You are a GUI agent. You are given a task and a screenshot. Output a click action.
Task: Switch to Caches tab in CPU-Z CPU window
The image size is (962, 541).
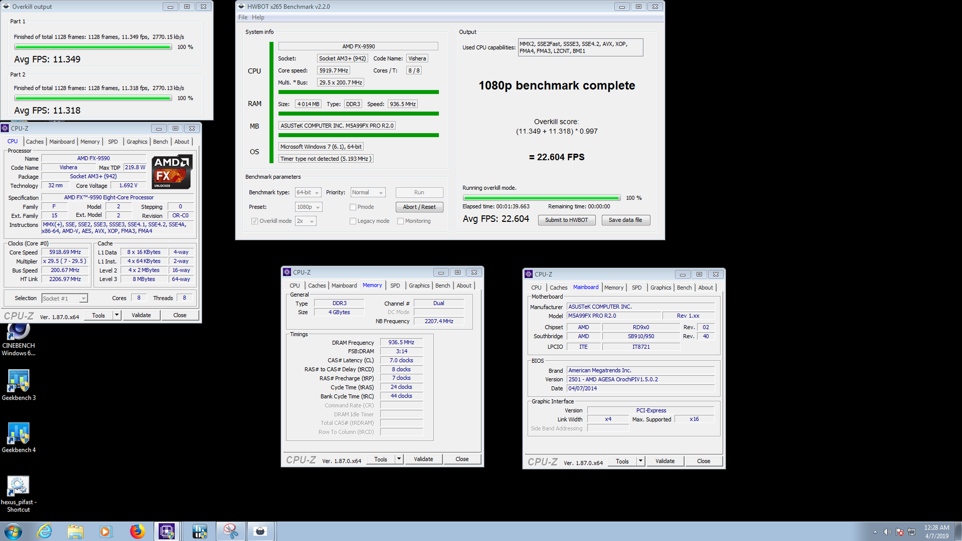tap(35, 142)
